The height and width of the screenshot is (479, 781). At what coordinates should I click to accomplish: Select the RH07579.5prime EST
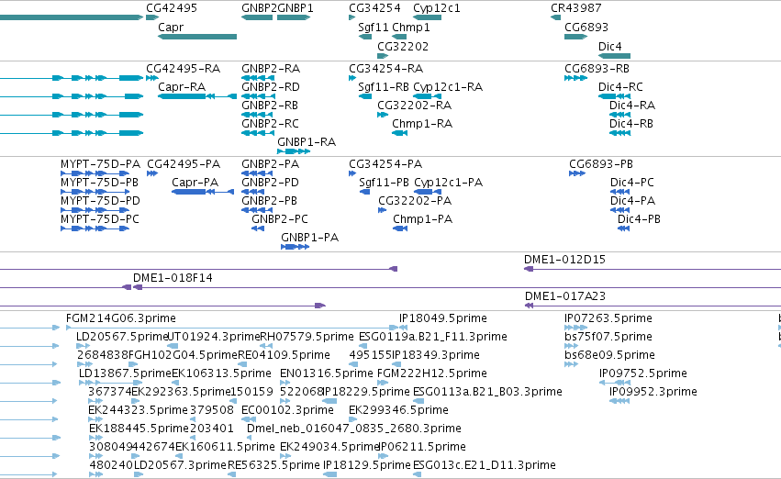click(265, 346)
